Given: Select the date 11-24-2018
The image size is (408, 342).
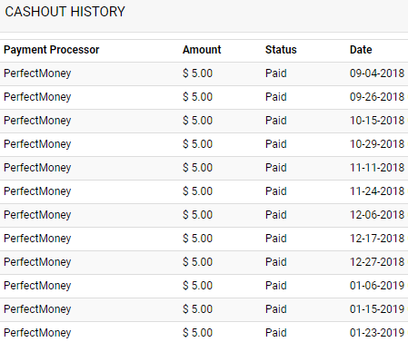Looking at the screenshot, I should click(377, 191).
